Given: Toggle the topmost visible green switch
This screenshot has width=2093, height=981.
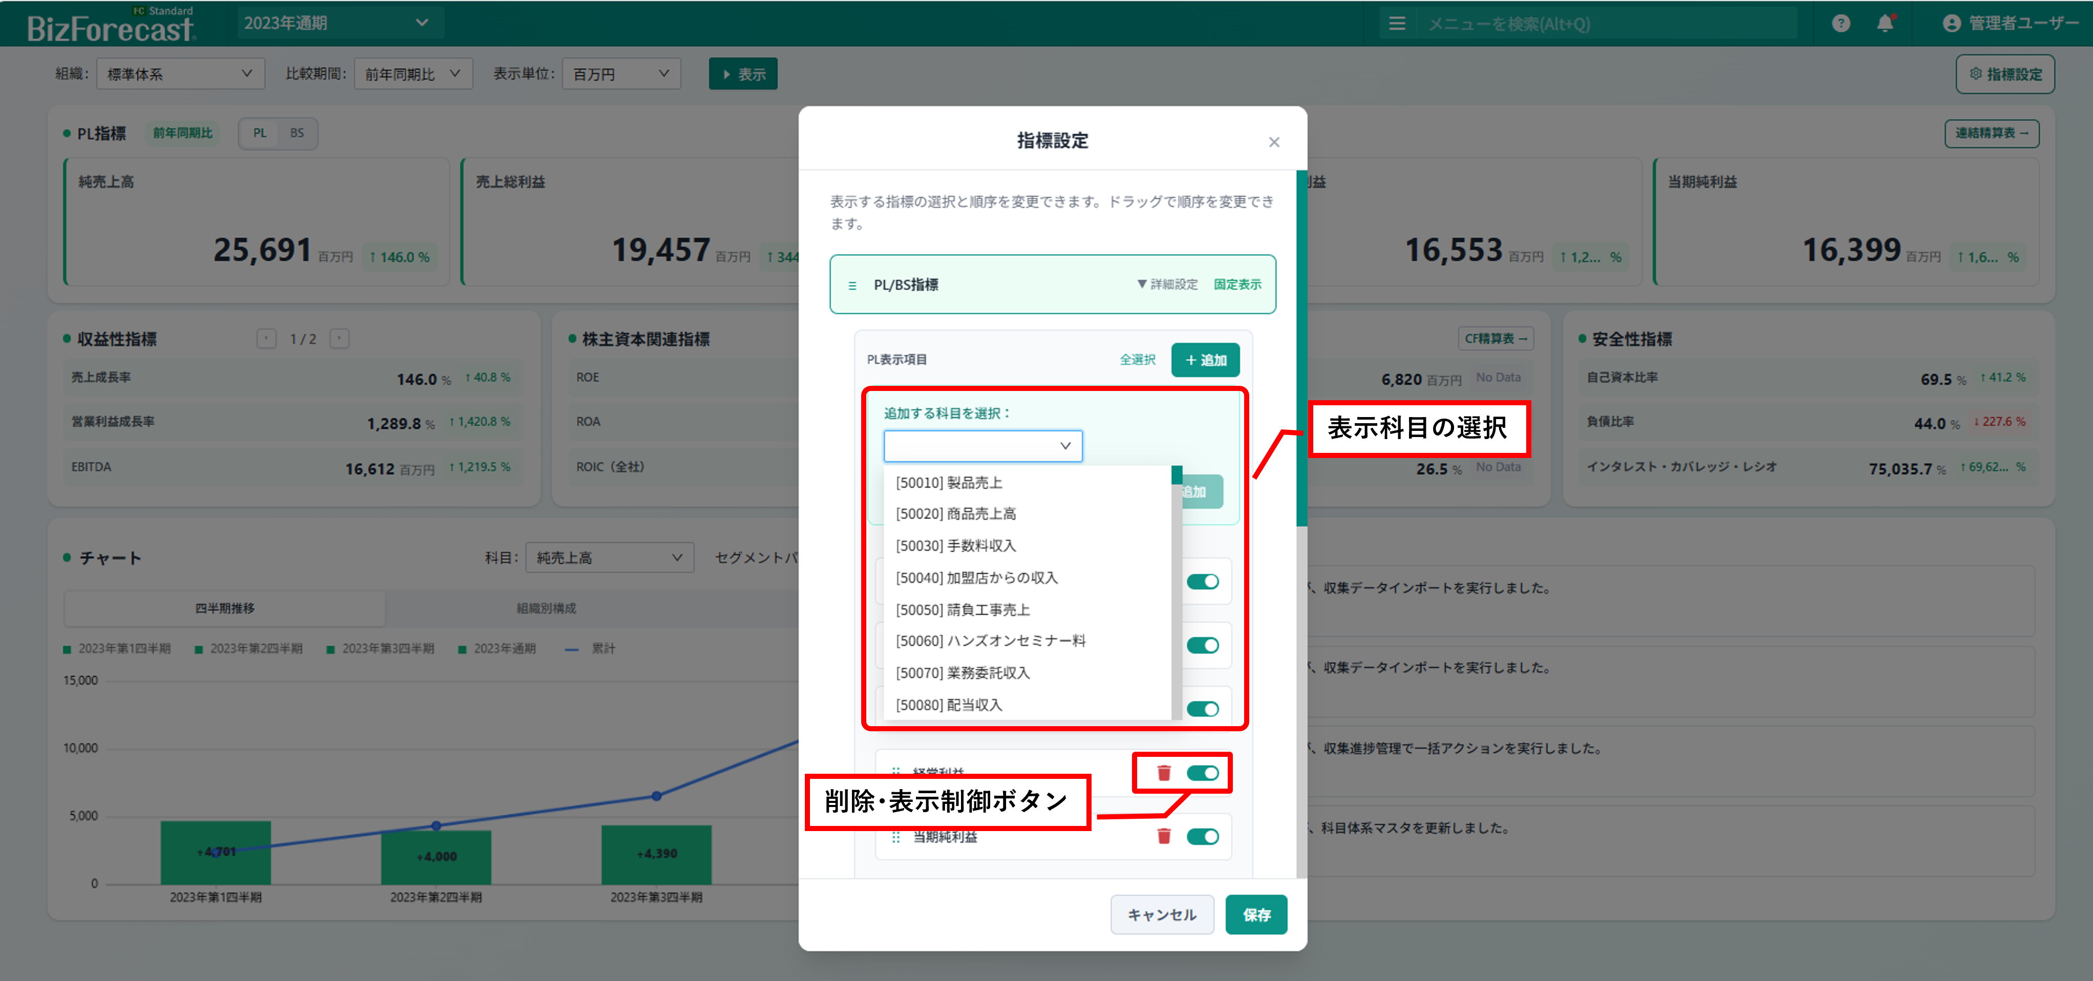Looking at the screenshot, I should pos(1203,581).
